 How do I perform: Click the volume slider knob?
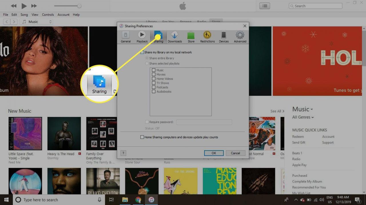79,6
